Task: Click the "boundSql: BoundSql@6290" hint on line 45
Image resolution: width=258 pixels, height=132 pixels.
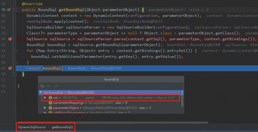Action: [x=193, y=45]
